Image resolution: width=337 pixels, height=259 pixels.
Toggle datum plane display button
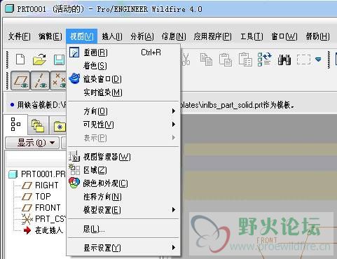(x=20, y=80)
